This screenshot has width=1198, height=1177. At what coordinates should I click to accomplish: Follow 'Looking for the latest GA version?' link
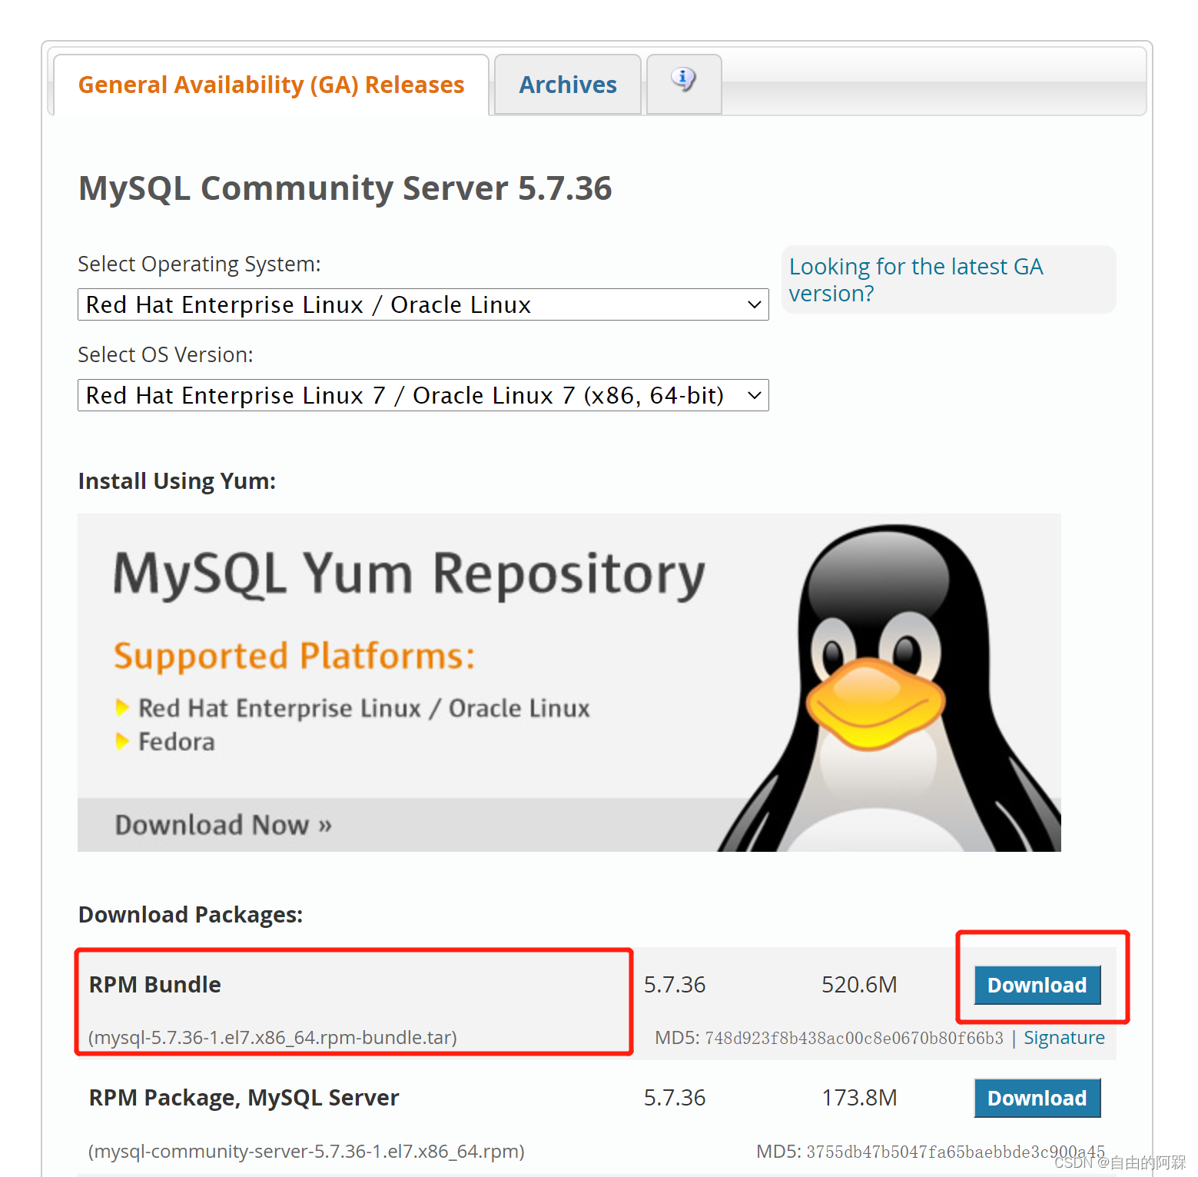pyautogui.click(x=916, y=280)
